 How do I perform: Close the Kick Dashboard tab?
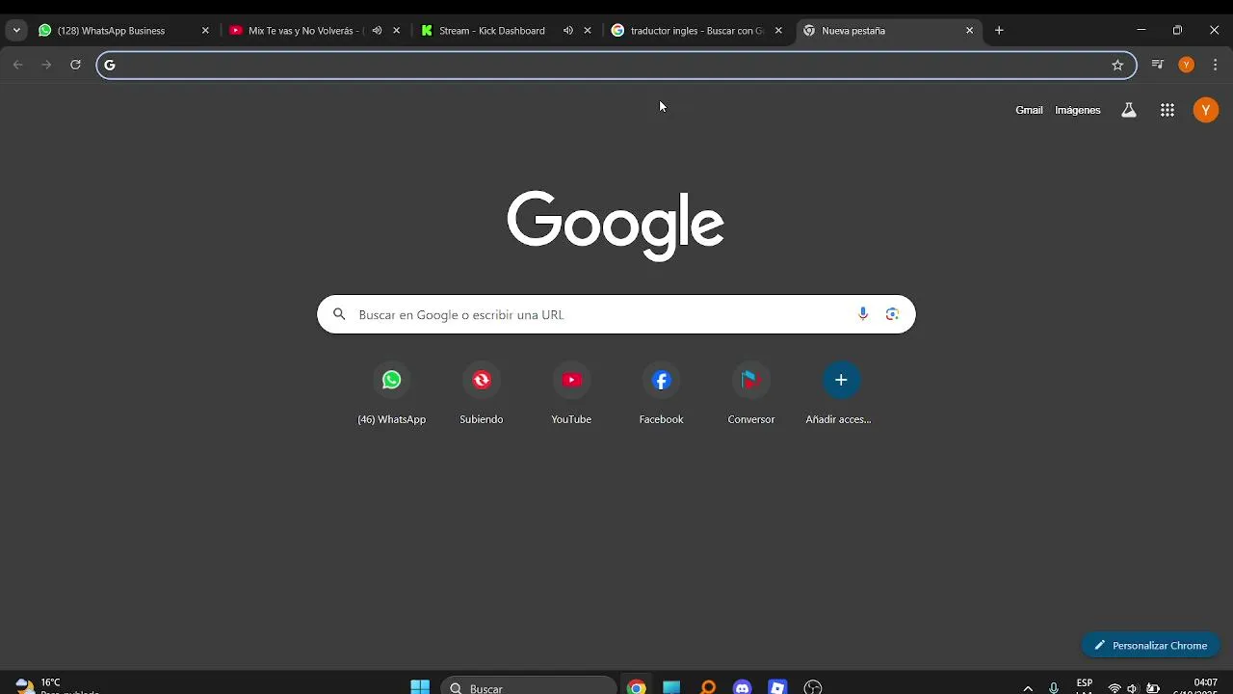click(588, 31)
